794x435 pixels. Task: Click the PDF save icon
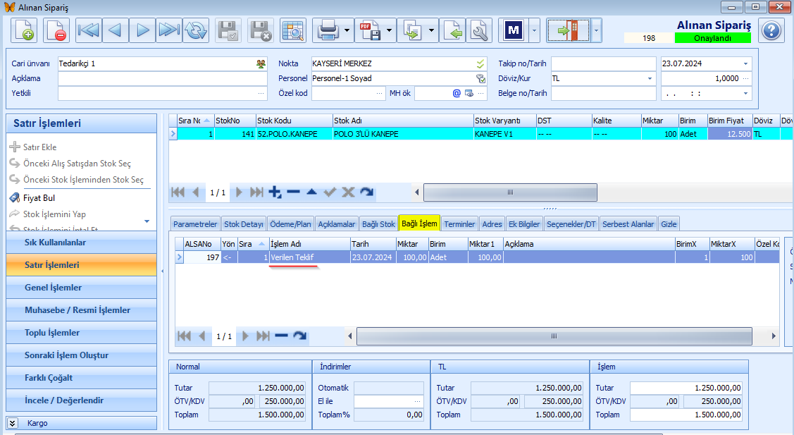pyautogui.click(x=370, y=30)
